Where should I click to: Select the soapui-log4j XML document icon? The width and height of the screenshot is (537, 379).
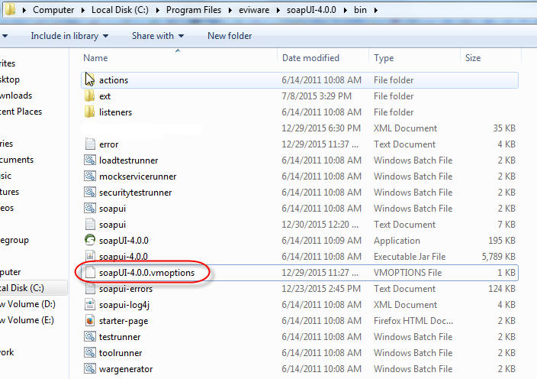point(90,305)
